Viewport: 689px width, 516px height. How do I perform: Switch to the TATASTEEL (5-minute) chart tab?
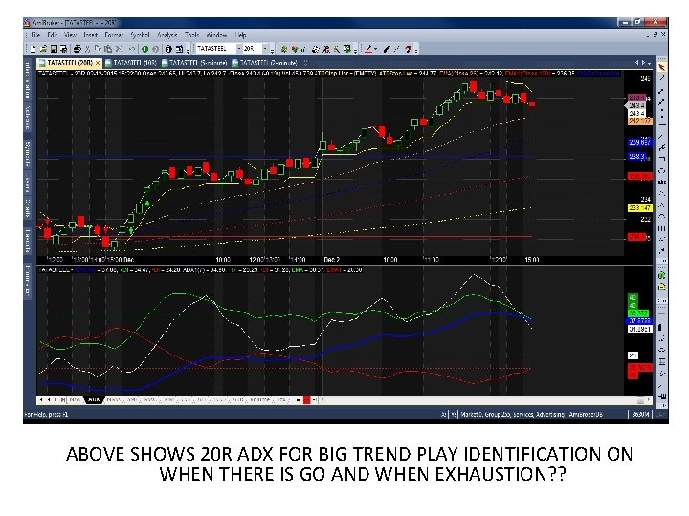(194, 63)
